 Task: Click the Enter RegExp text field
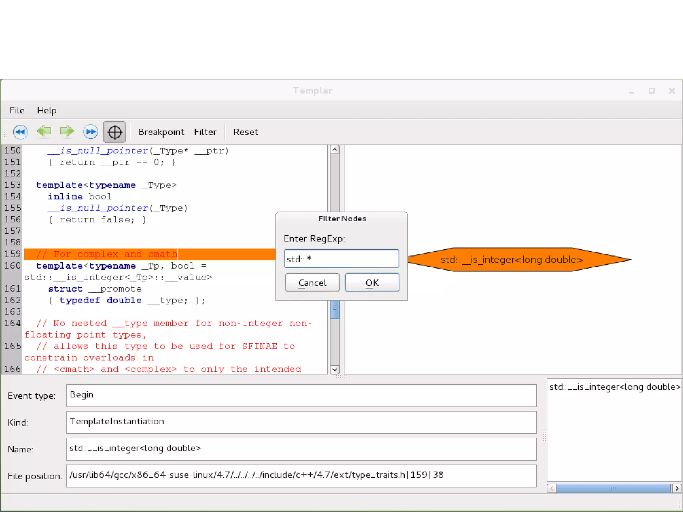pos(341,259)
